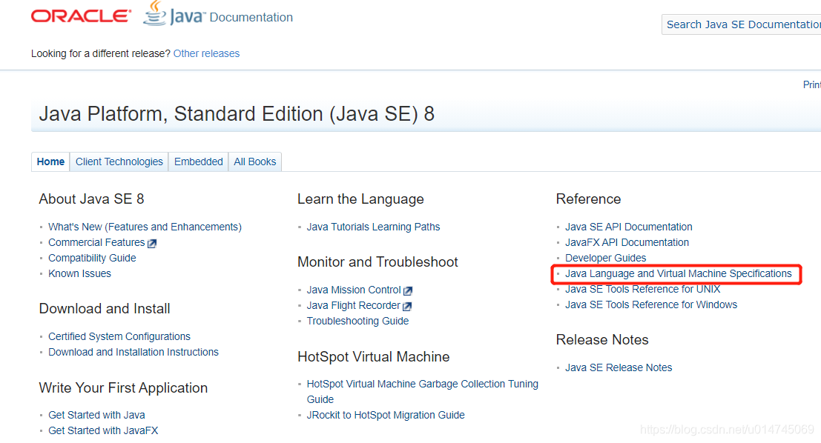Viewport: 821px width, 443px height.
Task: Click the About Java SE 8 heading
Action: click(x=91, y=199)
